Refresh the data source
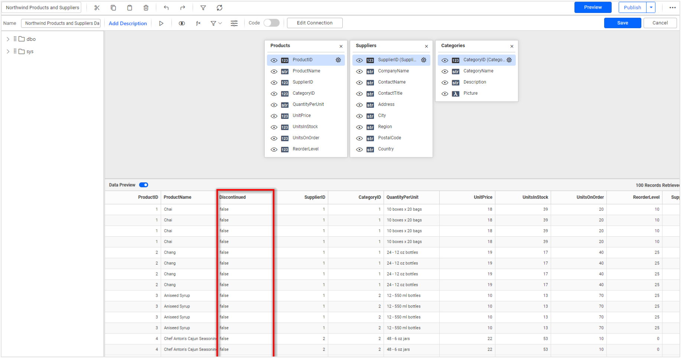The image size is (681, 358). click(219, 7)
